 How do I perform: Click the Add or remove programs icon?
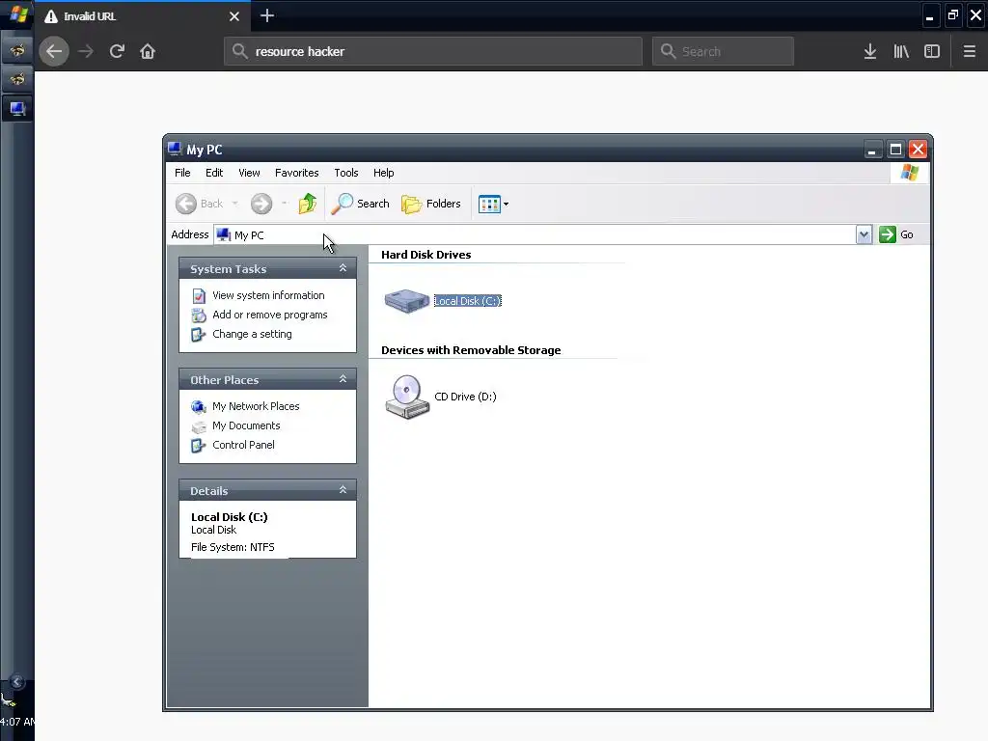(199, 316)
